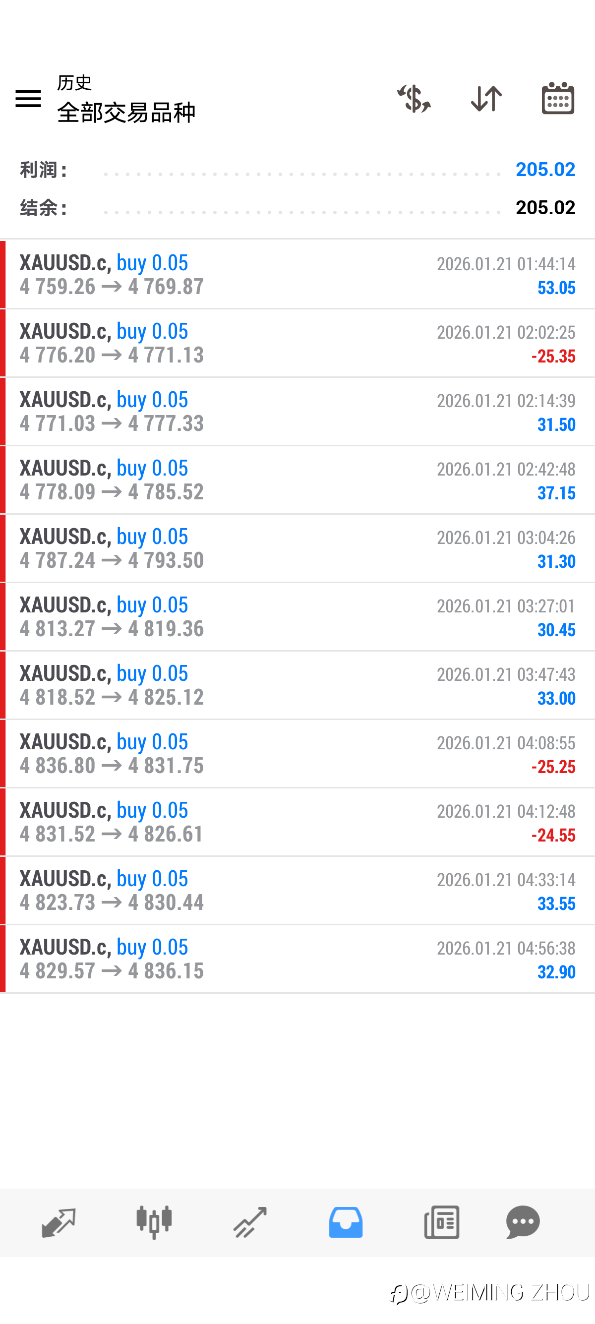Viewport: 595px width, 1324px height.
Task: Expand the 03:27:01 trade with 30.45 profit
Action: pyautogui.click(x=297, y=616)
